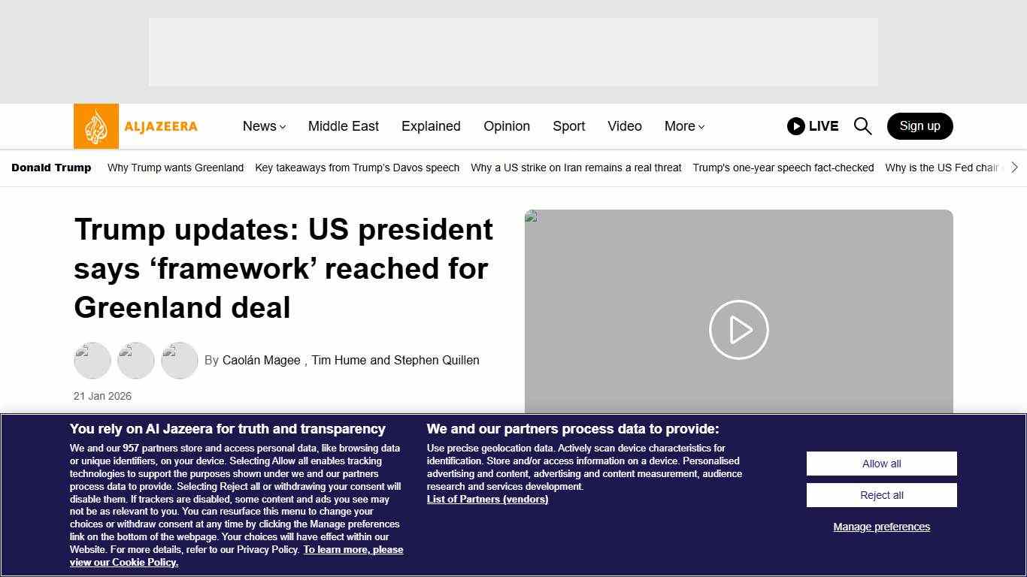Open the Sport section
This screenshot has height=577, width=1027.
568,126
